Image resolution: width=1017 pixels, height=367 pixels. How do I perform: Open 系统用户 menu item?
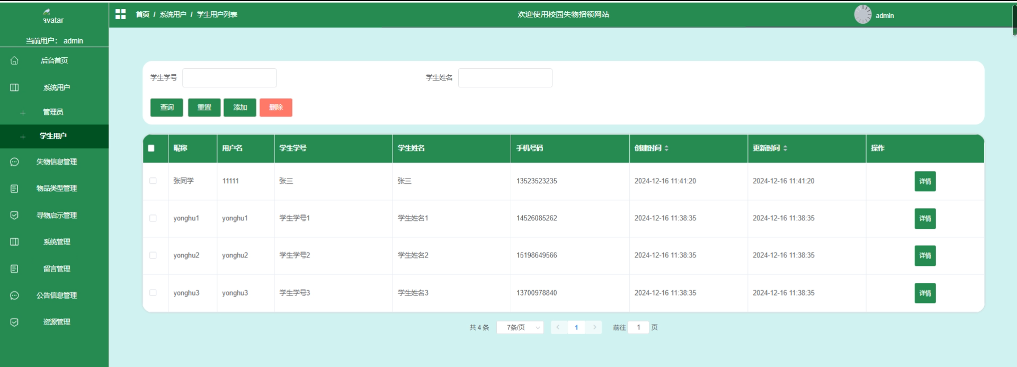click(54, 87)
